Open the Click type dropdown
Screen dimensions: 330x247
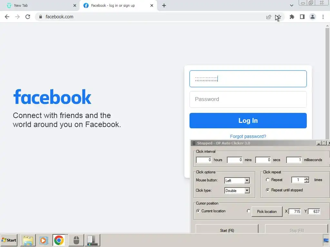pos(237,190)
